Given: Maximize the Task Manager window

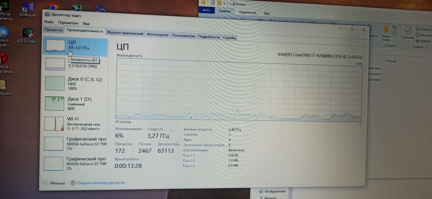Looking at the screenshot, I should [x=352, y=29].
